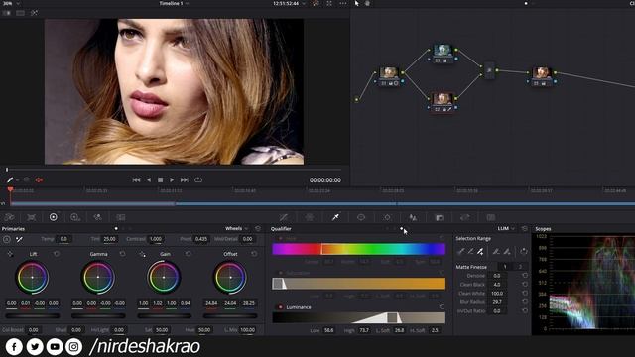
Task: Switch to Matte Finesse page 2
Action: click(x=520, y=267)
